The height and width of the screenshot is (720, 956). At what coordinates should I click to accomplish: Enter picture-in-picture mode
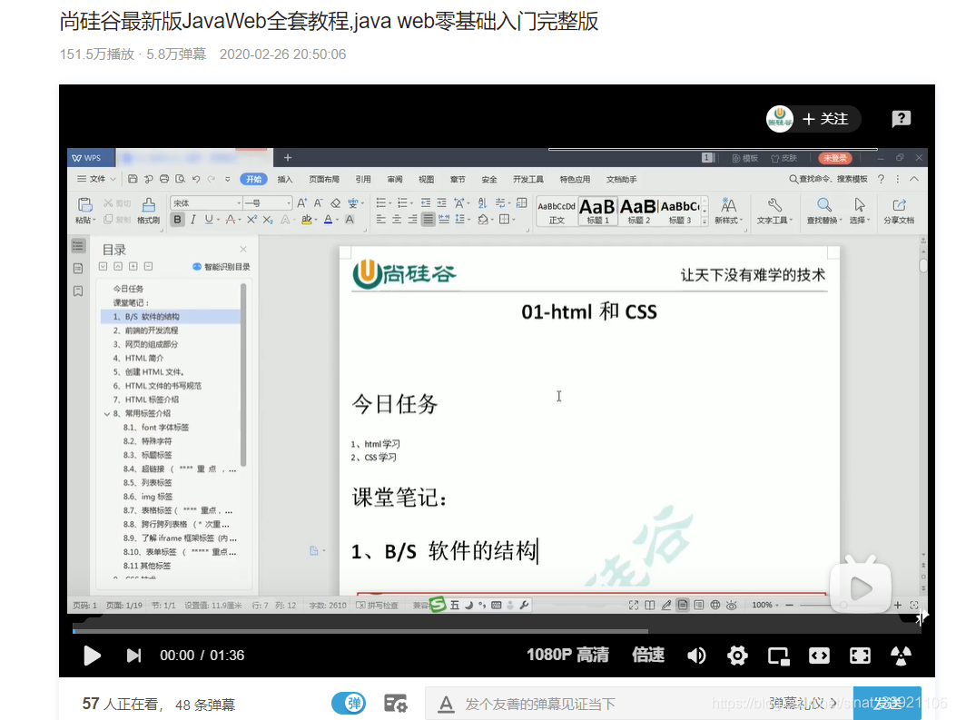(x=779, y=656)
